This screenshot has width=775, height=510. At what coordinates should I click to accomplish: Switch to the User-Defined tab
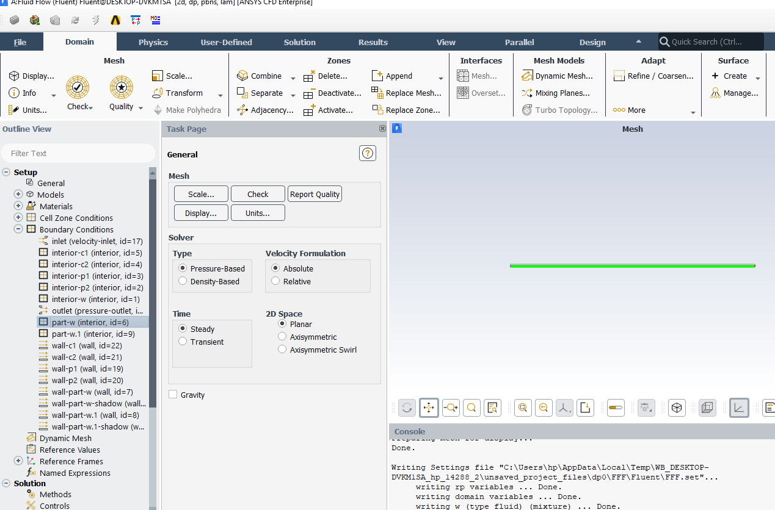tap(227, 42)
